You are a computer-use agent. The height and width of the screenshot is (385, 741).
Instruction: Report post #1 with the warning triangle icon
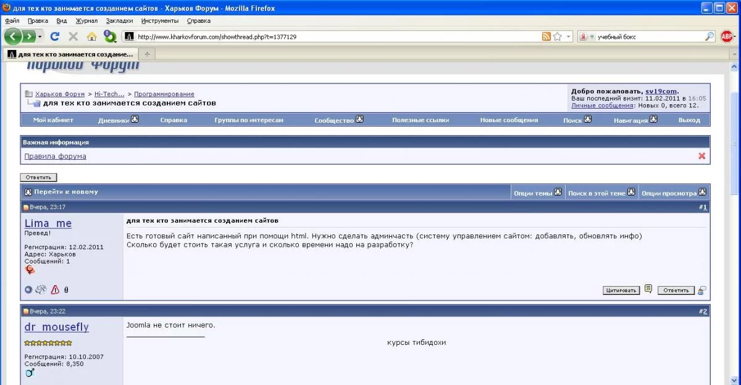(x=55, y=289)
